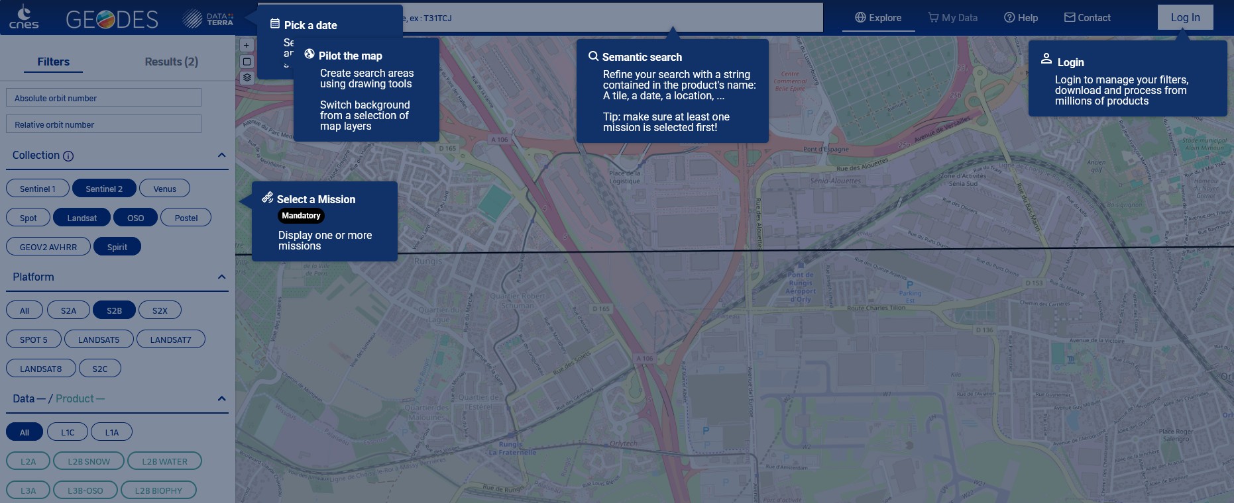The width and height of the screenshot is (1234, 503).
Task: Toggle the OSO collection
Action: [135, 218]
